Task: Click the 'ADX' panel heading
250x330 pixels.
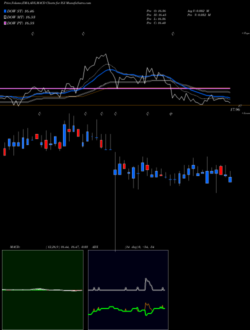Action: (x=95, y=247)
